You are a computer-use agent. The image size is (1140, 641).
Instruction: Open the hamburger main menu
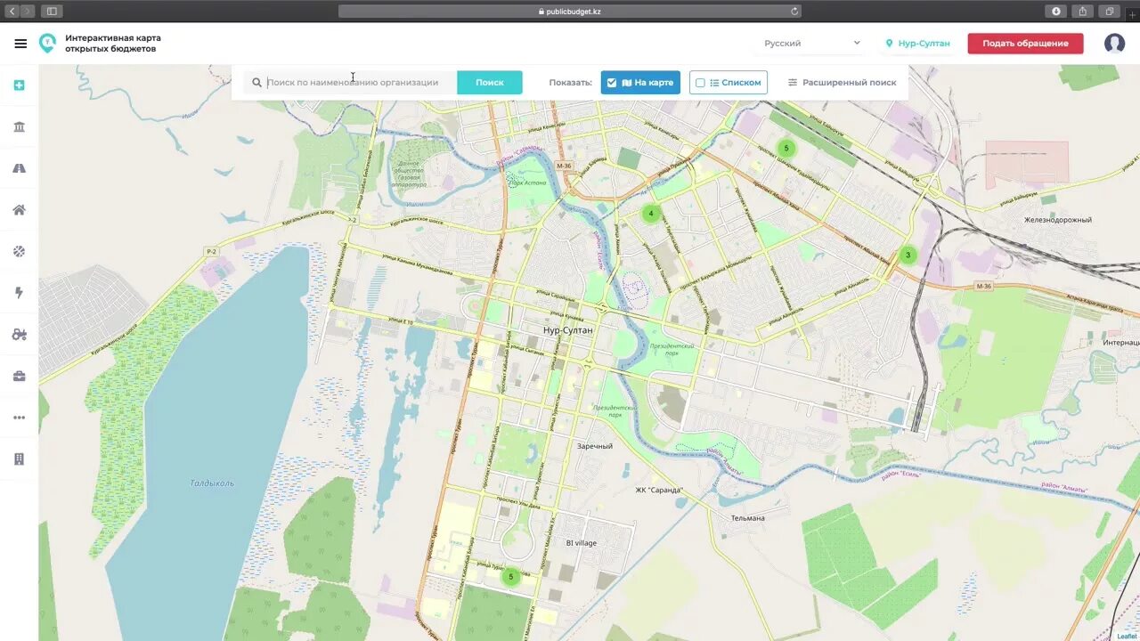(20, 44)
